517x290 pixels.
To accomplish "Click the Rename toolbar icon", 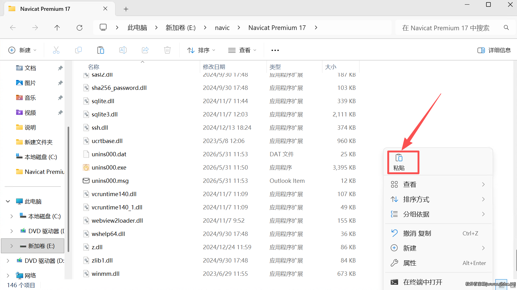I will coord(123,50).
